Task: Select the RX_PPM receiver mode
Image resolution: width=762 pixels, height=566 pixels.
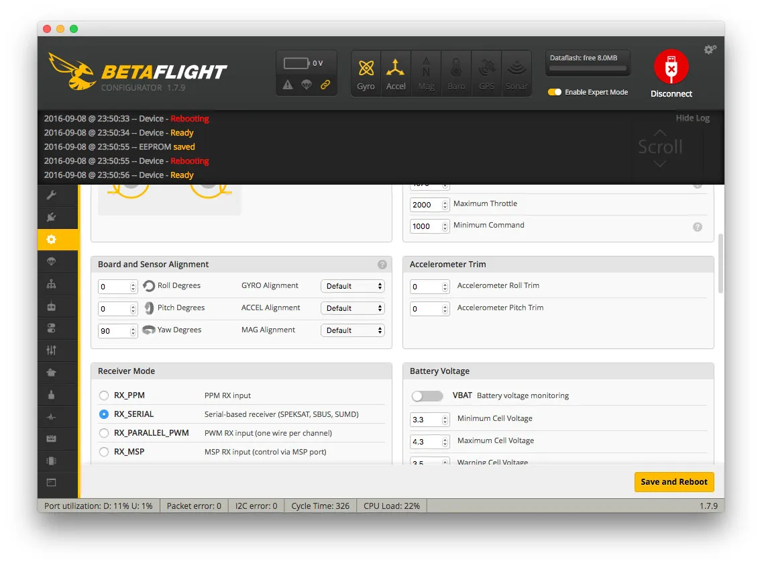Action: 104,395
